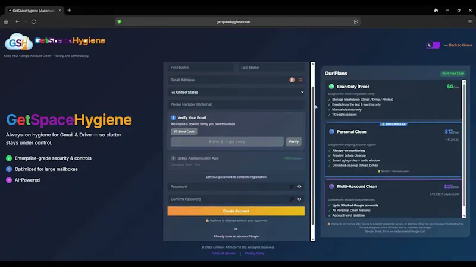The width and height of the screenshot is (476, 267).
Task: Click the step 2 Setup Authenticator badge
Action: pyautogui.click(x=173, y=158)
